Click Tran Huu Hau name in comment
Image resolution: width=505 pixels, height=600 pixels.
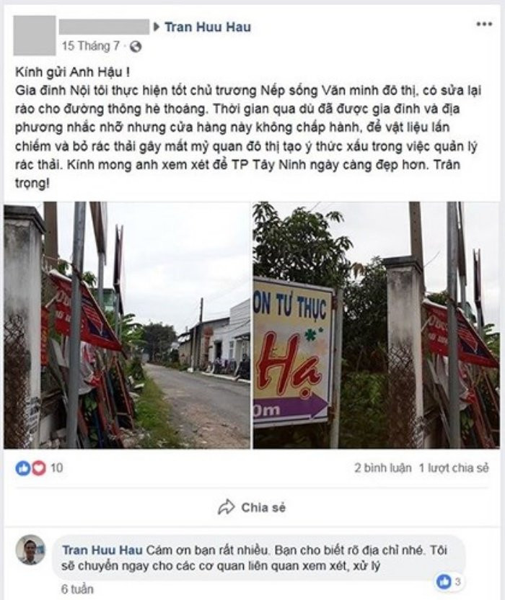[x=102, y=550]
